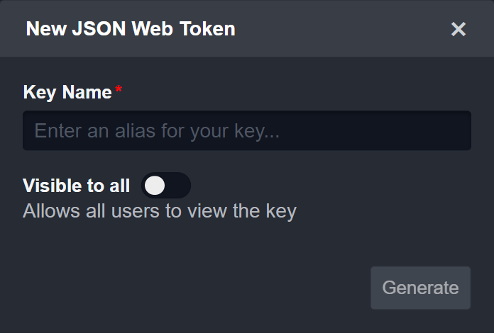Switch on the Visible to all option

point(165,186)
